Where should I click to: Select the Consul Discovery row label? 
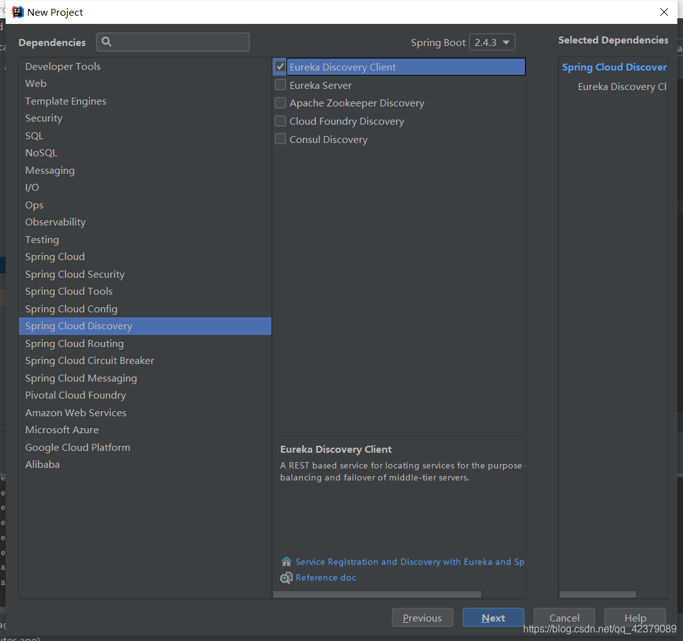[x=329, y=139]
